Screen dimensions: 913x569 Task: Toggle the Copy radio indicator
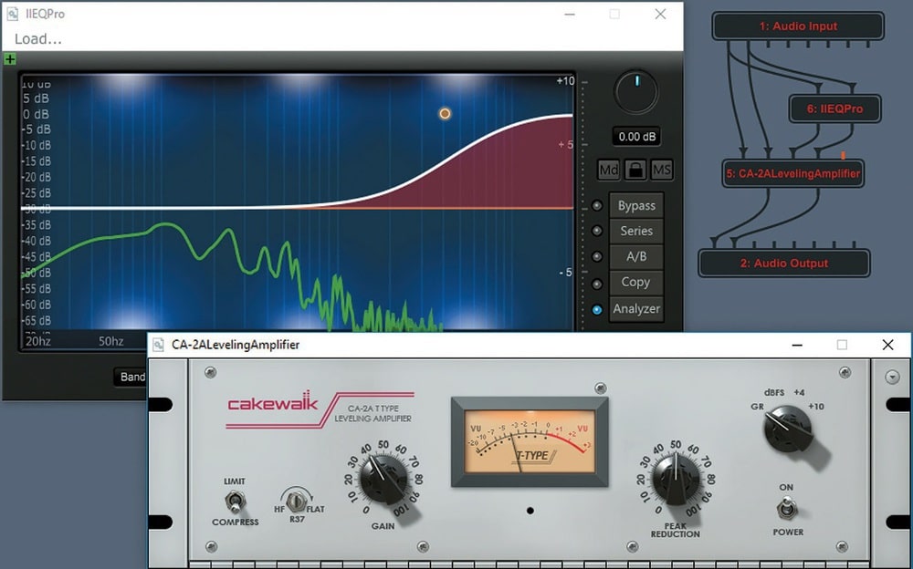[597, 284]
